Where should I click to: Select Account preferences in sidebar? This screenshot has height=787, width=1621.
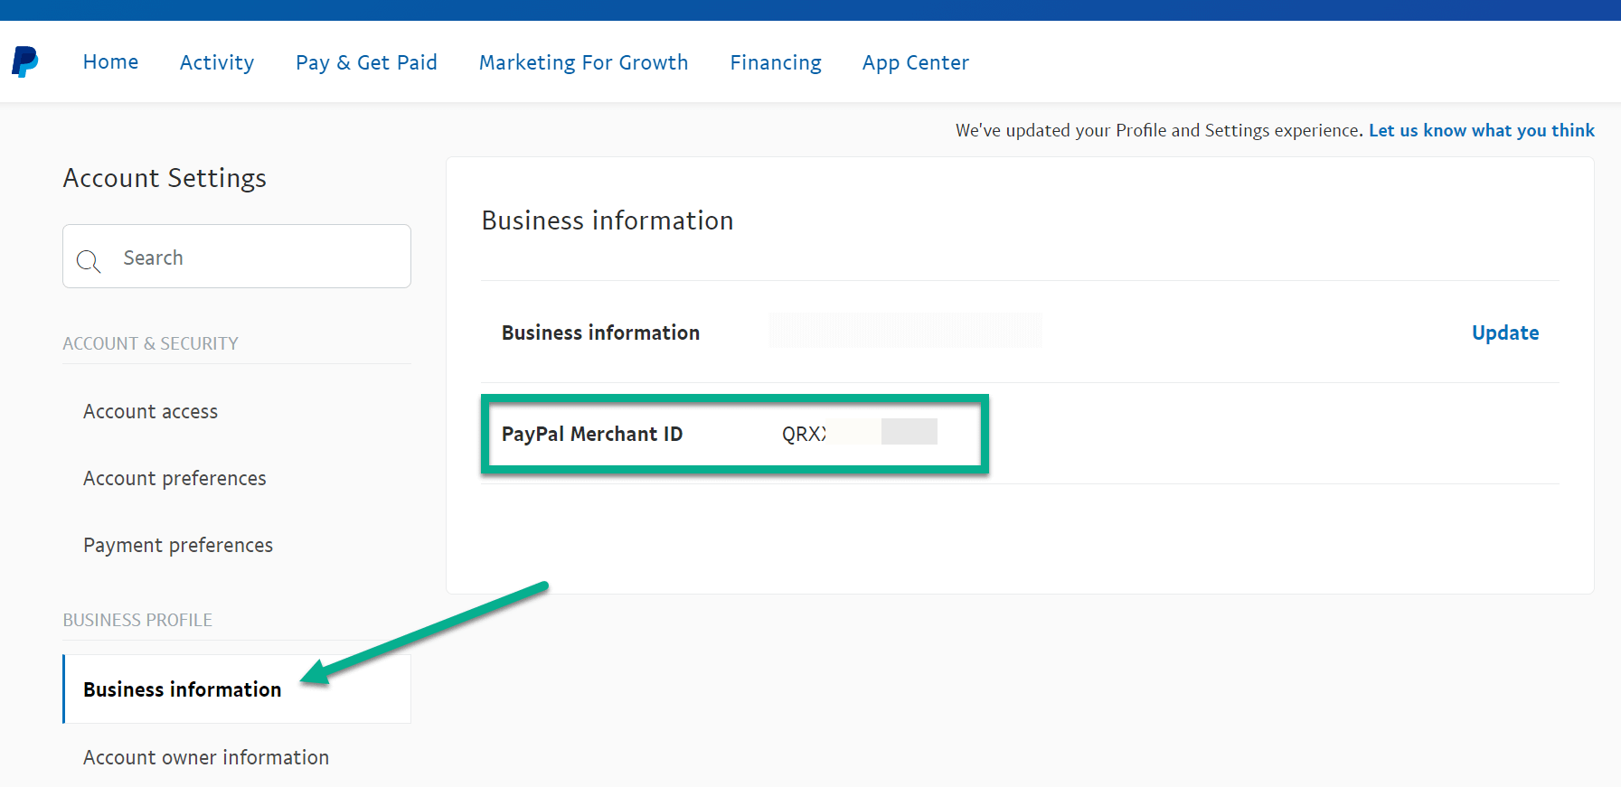tap(174, 478)
